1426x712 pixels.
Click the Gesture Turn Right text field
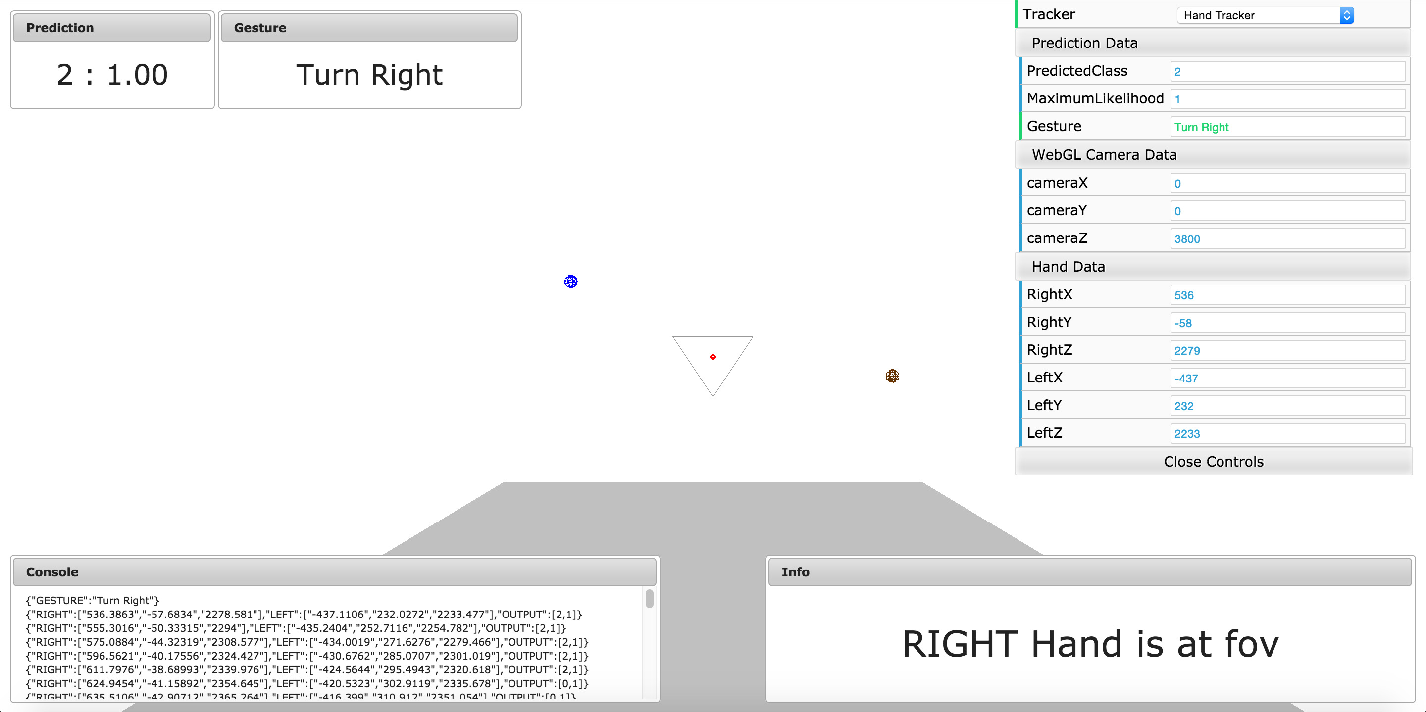coord(1287,127)
